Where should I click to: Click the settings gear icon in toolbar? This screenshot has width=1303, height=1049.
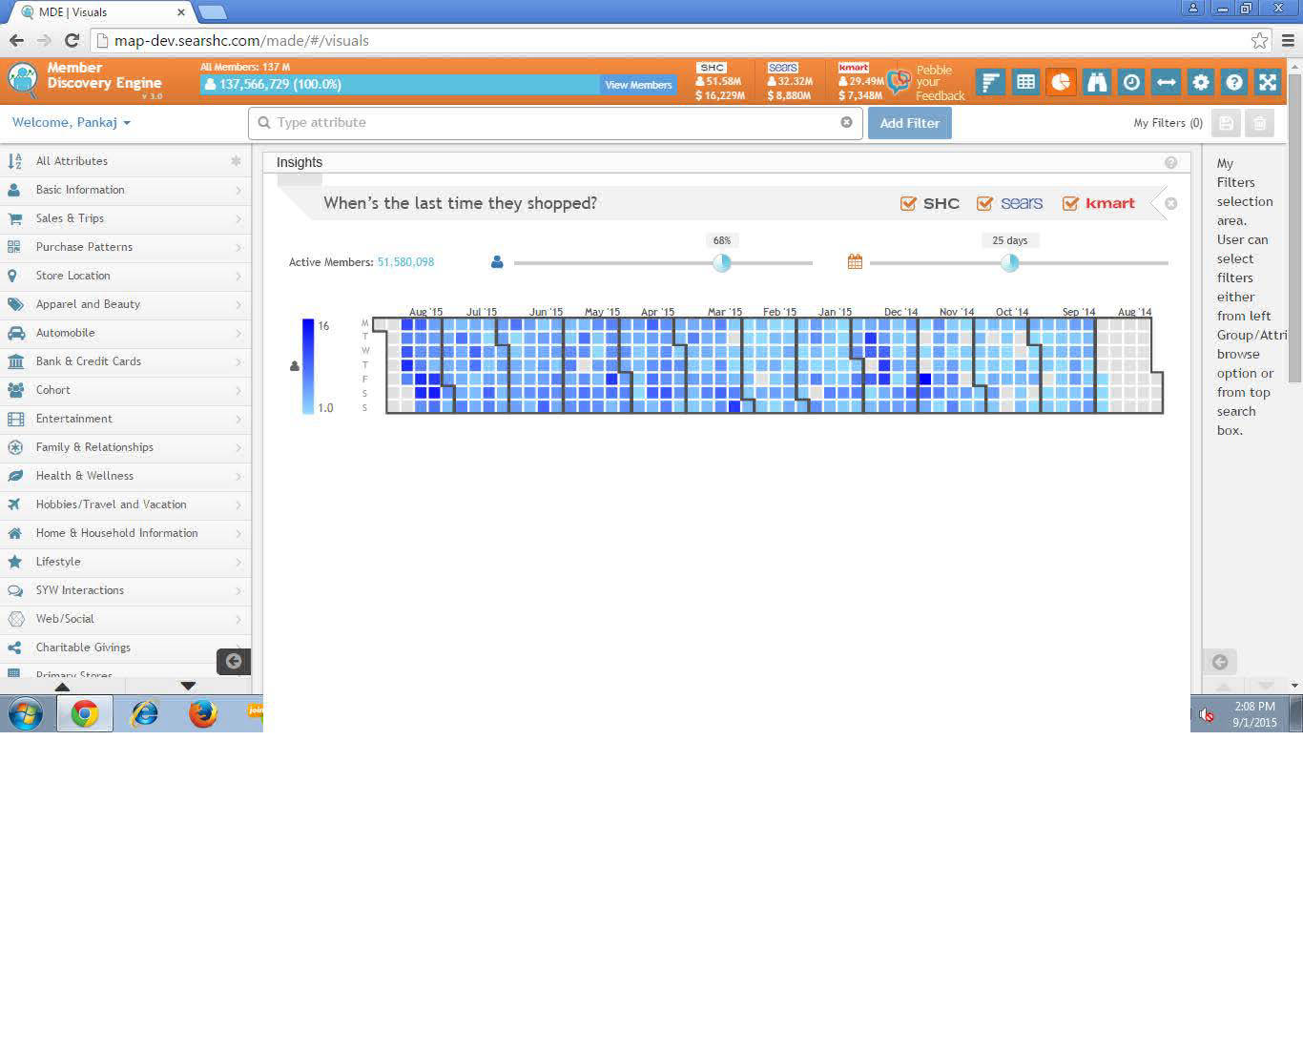tap(1201, 83)
